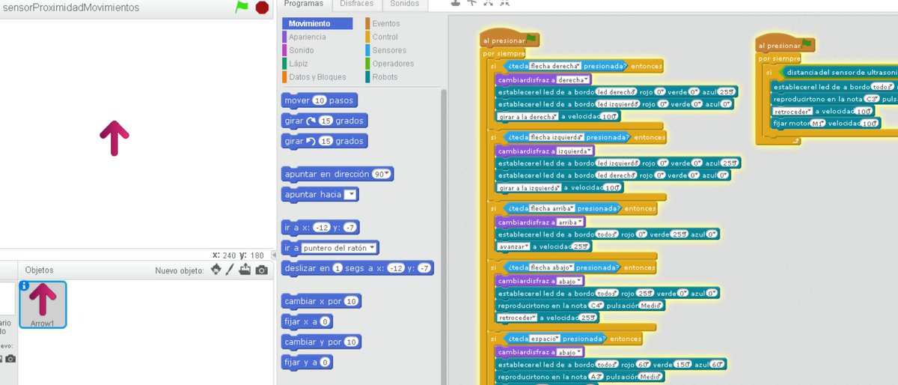Click right script's 'al presionar' flag hat block
Image resolution: width=898 pixels, height=385 pixels.
point(784,45)
